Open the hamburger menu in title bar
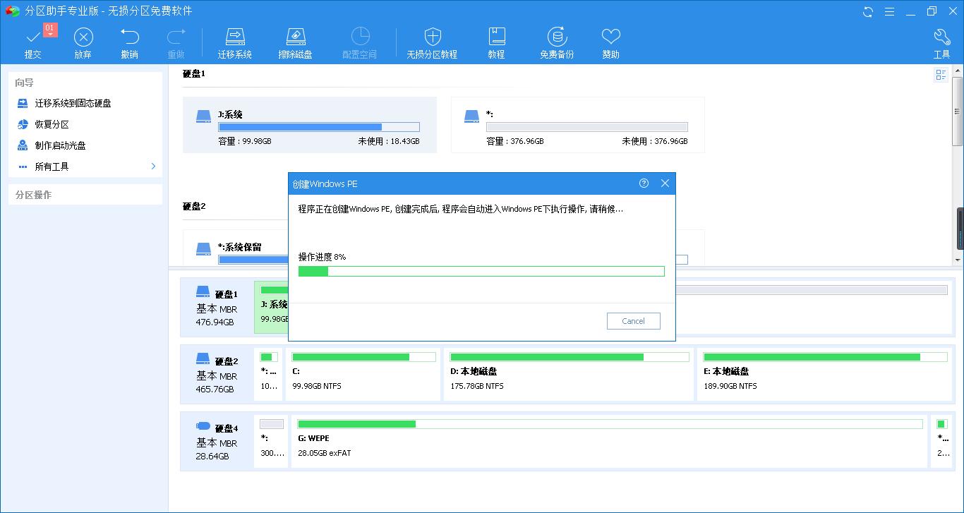 coord(890,11)
